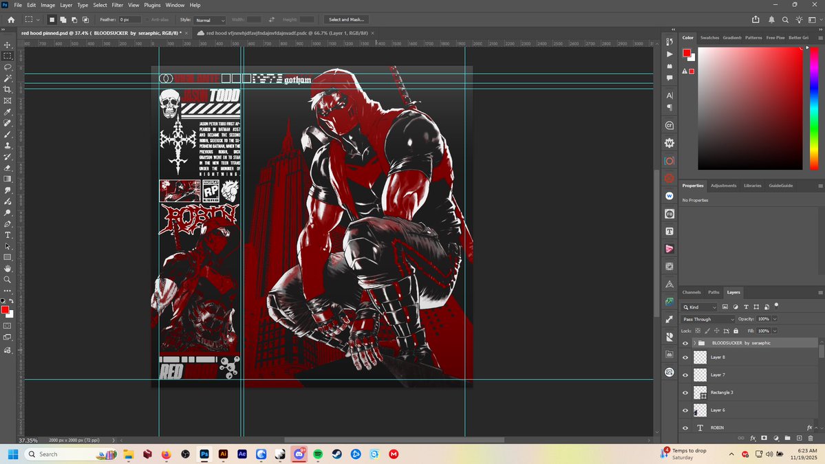Hide the Layer 8 layer

click(x=685, y=357)
